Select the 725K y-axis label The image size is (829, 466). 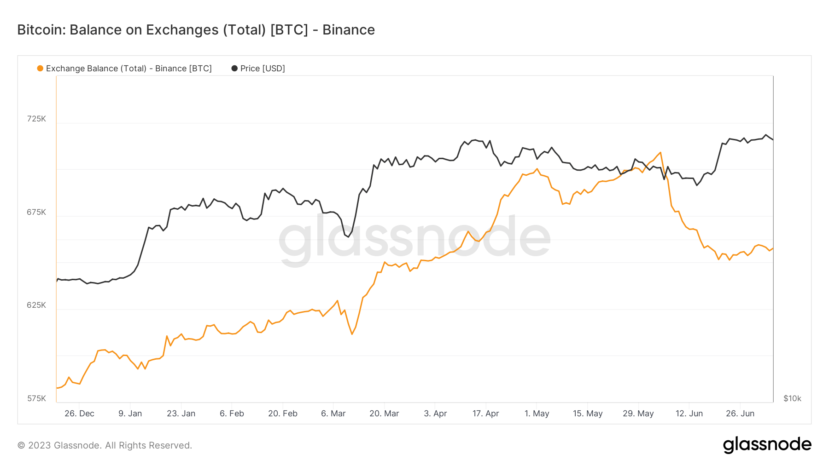click(36, 119)
